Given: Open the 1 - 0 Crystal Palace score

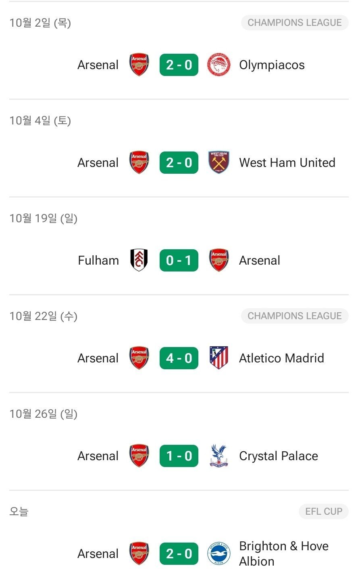Looking at the screenshot, I should 179,456.
